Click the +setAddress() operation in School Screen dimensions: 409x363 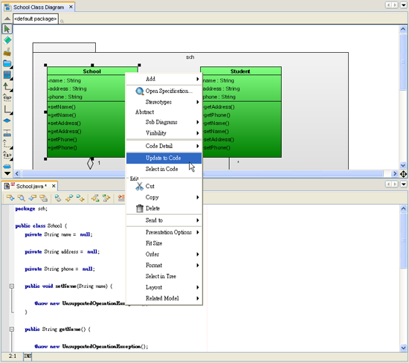pyautogui.click(x=65, y=123)
